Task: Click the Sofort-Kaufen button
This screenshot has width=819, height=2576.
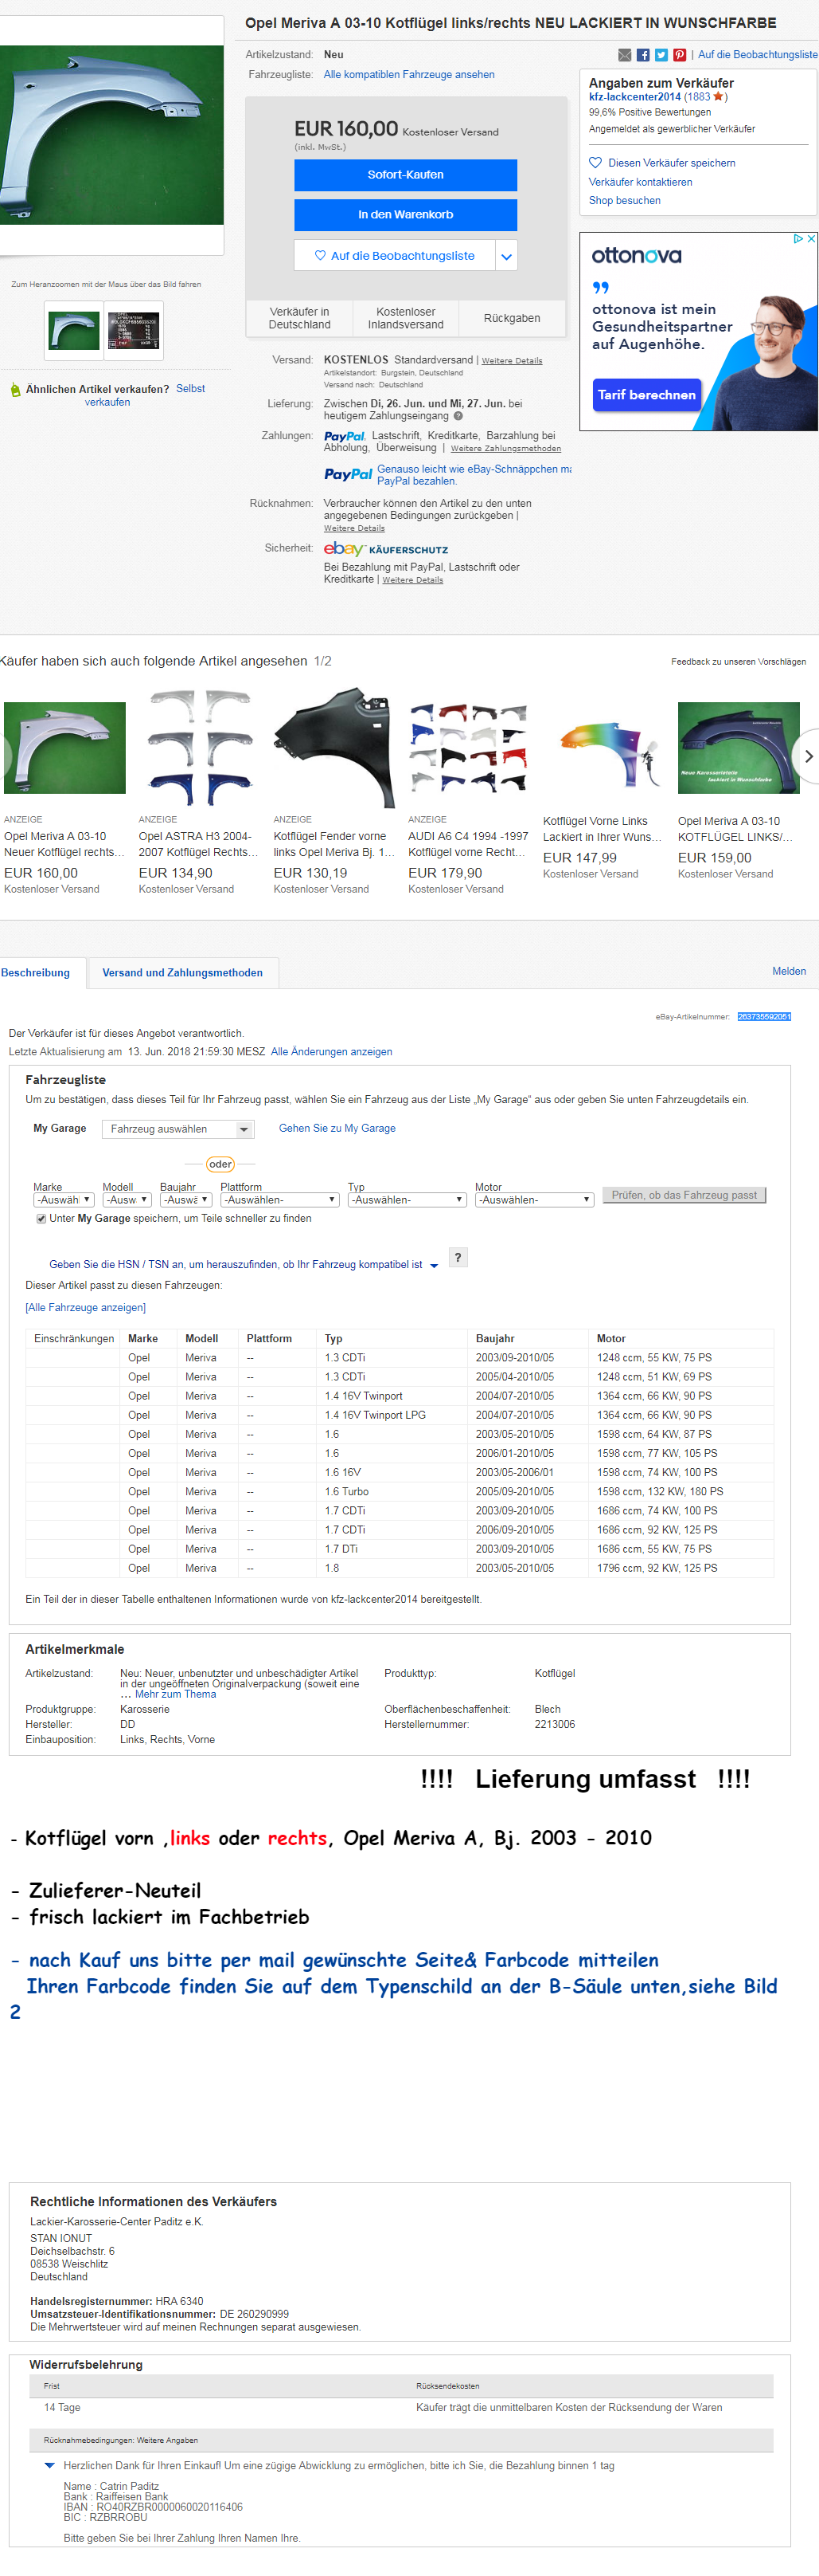Action: click(x=405, y=175)
